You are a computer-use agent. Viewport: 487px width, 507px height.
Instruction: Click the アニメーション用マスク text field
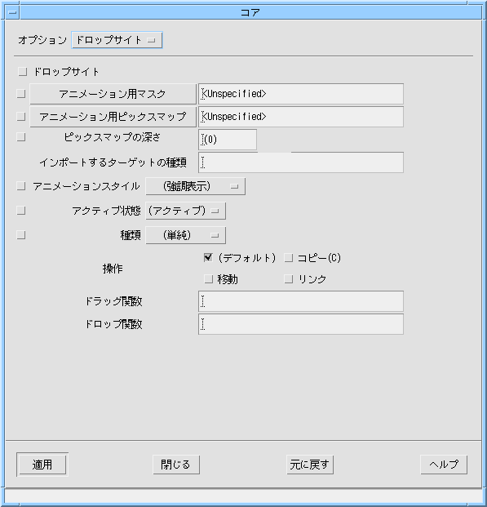pos(301,94)
